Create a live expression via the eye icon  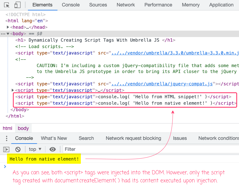pos(53,149)
